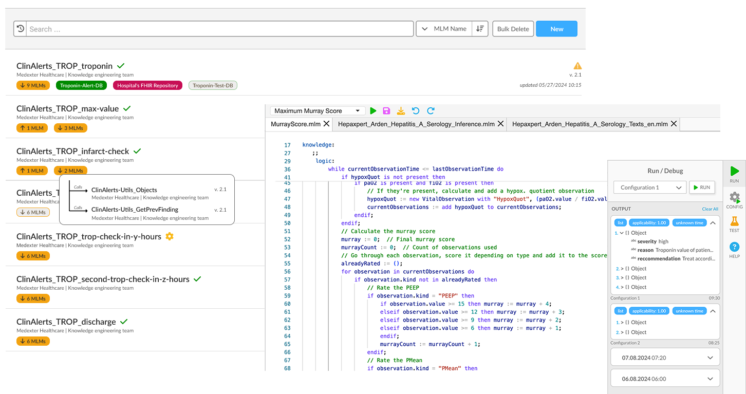Click the Bulk Delete button
Viewport: 746px width, 394px height.
pos(513,29)
